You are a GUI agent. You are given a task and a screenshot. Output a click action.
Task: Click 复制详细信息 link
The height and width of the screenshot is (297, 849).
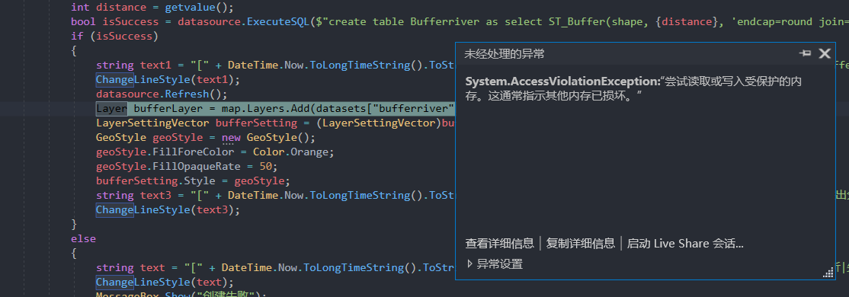pyautogui.click(x=581, y=244)
